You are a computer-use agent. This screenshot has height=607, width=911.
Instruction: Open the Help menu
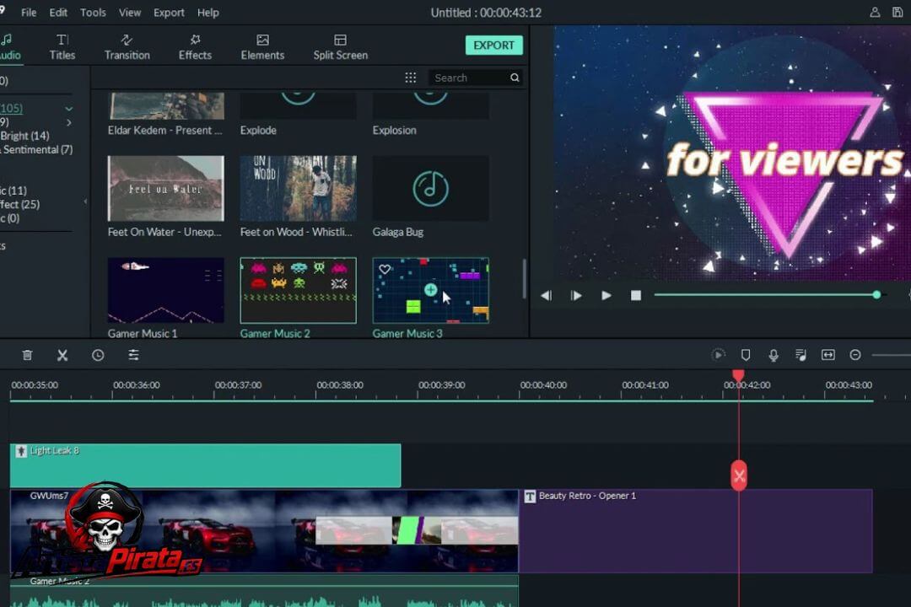[x=208, y=12]
